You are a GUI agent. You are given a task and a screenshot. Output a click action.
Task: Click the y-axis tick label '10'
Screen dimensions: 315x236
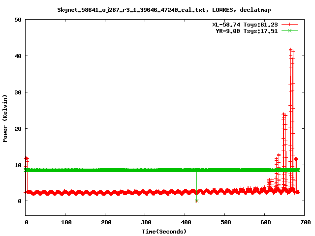click(x=18, y=165)
